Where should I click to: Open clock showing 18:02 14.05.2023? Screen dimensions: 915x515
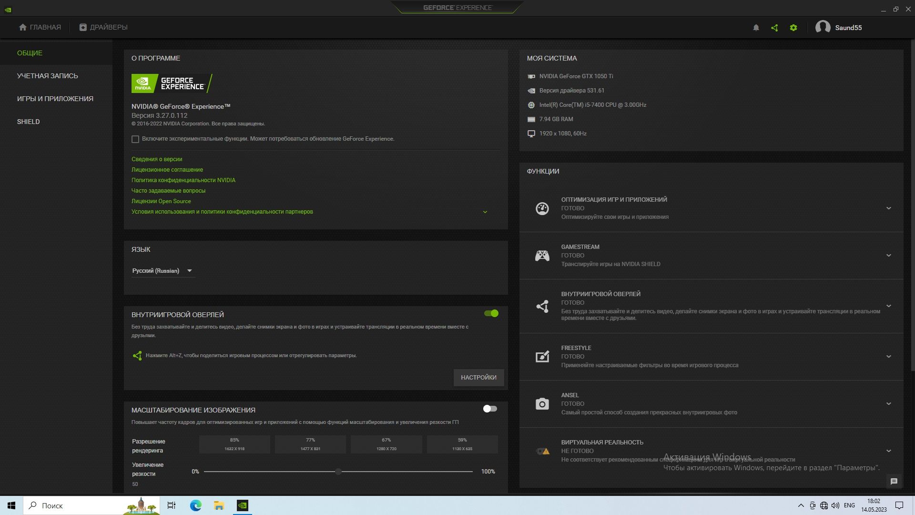[874, 505]
